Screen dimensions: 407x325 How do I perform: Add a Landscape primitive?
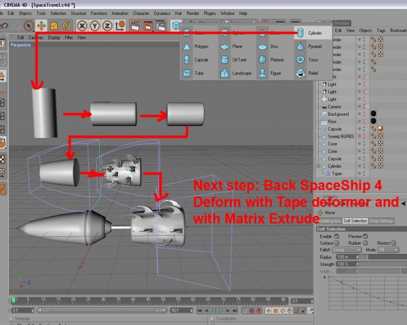(x=237, y=73)
